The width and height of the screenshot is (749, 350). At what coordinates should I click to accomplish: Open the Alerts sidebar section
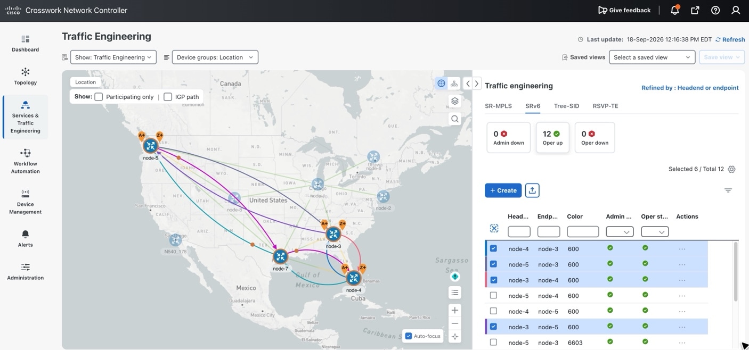coord(26,239)
